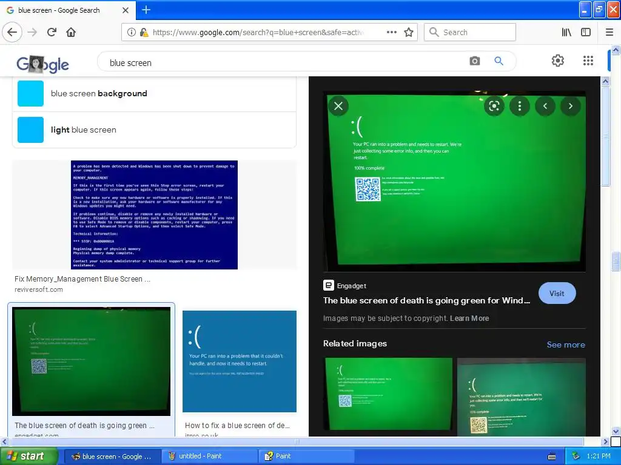Image resolution: width=621 pixels, height=465 pixels.
Task: Click the browser Search field
Action: tap(470, 32)
